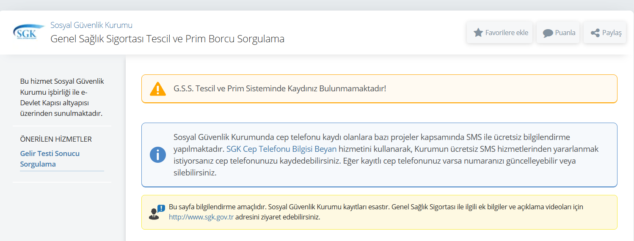Click the yellow notice about bilgilendirme amaçlıdır
The image size is (634, 241).
click(376, 212)
